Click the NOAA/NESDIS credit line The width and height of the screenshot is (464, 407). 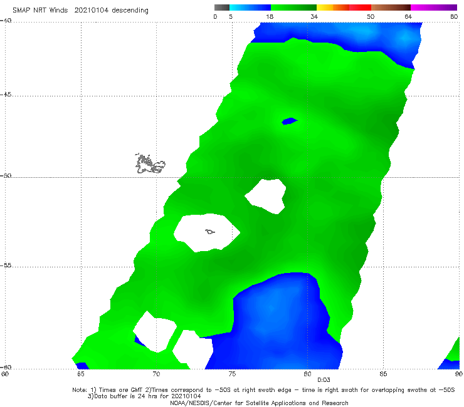coord(259,403)
